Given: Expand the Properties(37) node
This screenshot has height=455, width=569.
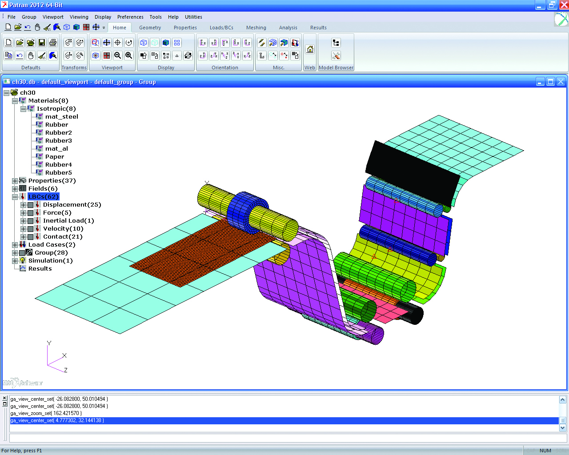Looking at the screenshot, I should (15, 181).
